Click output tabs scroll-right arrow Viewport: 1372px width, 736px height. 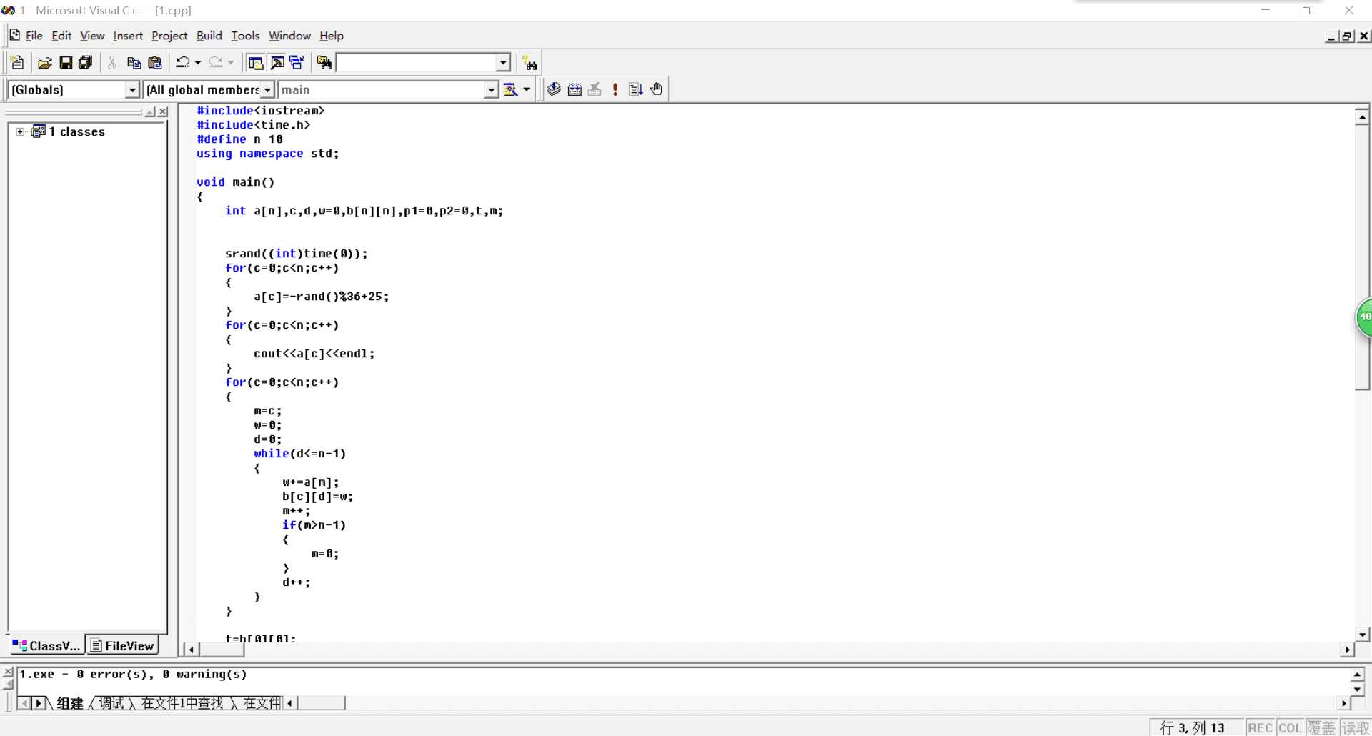pos(39,703)
